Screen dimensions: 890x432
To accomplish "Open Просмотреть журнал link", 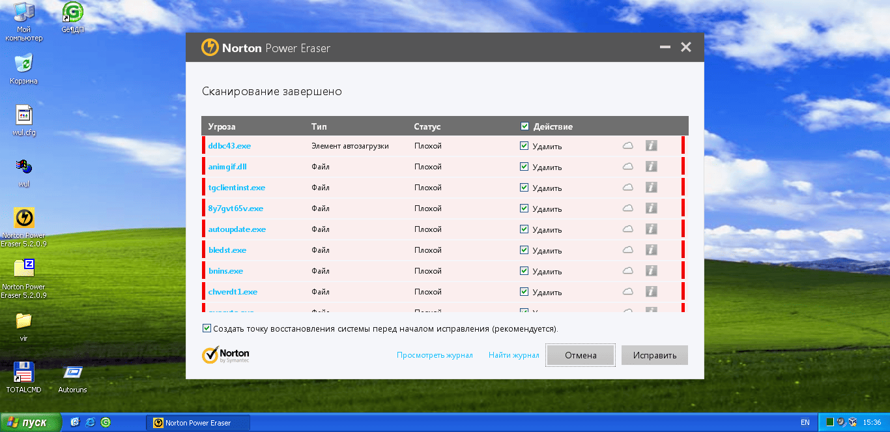I will click(435, 355).
